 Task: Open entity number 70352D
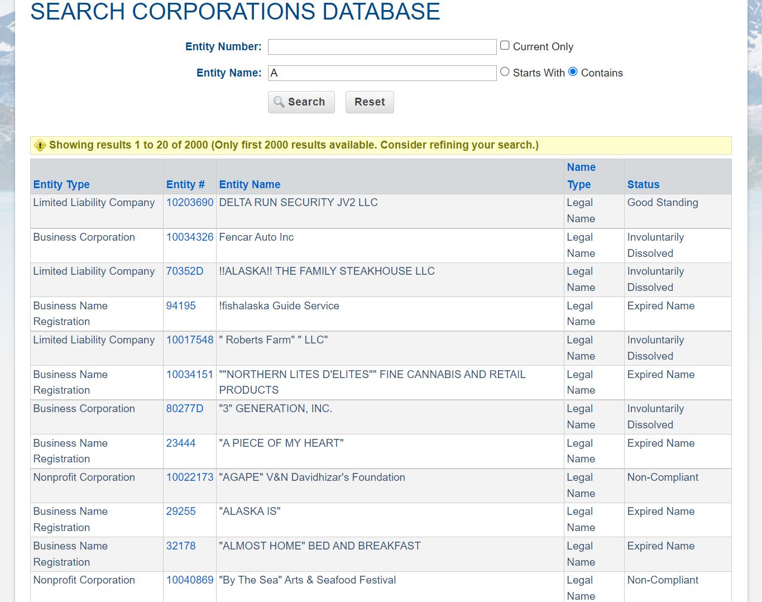coord(185,271)
